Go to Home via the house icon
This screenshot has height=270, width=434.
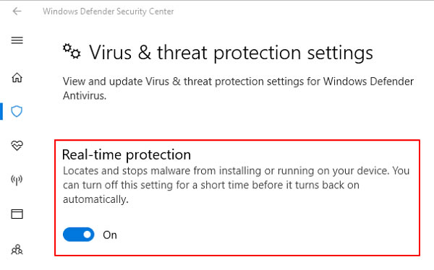pyautogui.click(x=17, y=78)
